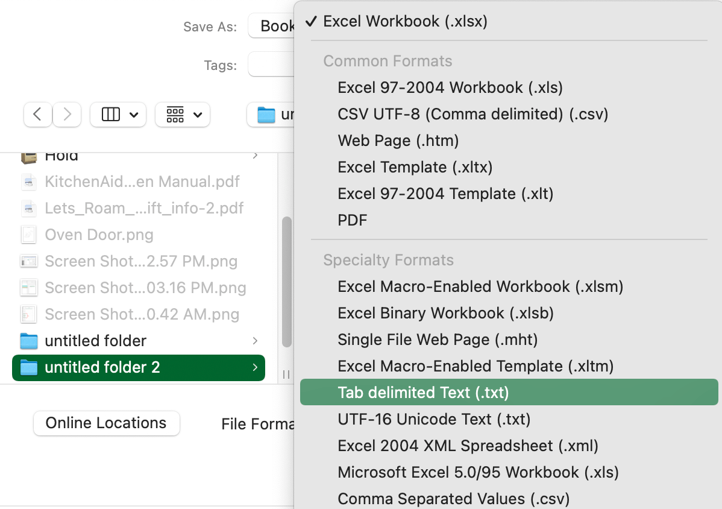Select checked Excel Workbook (.xlsx) option
Image resolution: width=722 pixels, height=509 pixels.
tap(405, 21)
